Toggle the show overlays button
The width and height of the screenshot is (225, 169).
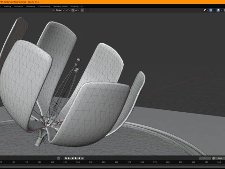click(218, 10)
